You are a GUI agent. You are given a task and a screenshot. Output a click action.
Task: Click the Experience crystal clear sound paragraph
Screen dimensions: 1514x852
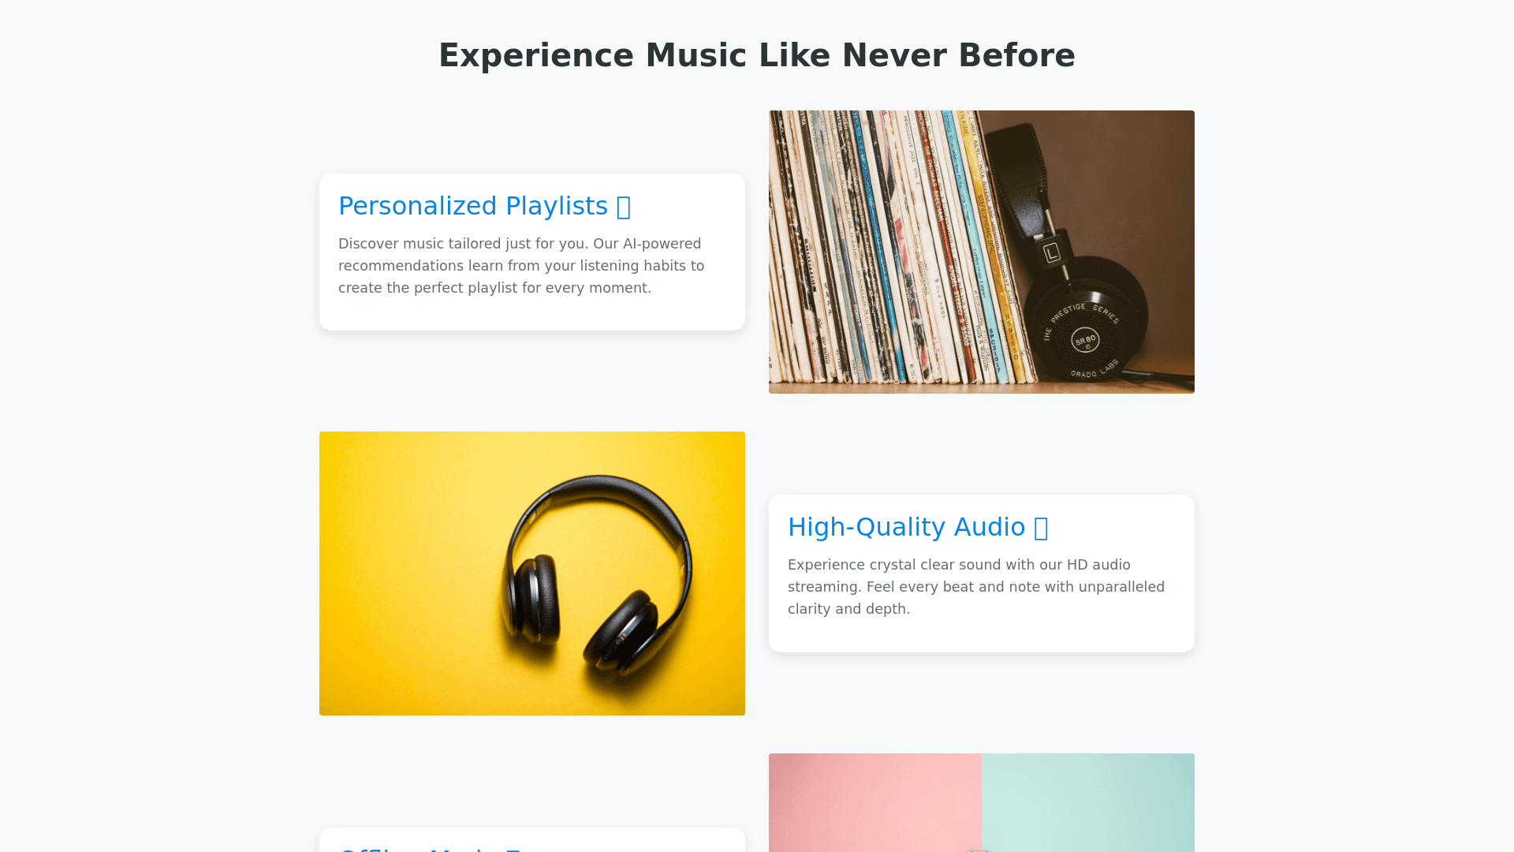(x=976, y=587)
